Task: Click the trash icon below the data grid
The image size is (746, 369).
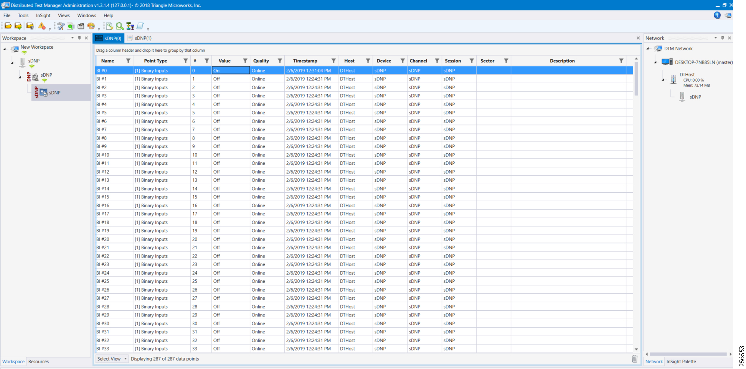Action: 635,359
